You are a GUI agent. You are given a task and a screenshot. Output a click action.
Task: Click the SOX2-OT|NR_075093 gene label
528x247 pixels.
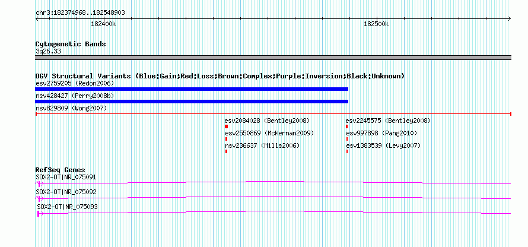(68, 207)
